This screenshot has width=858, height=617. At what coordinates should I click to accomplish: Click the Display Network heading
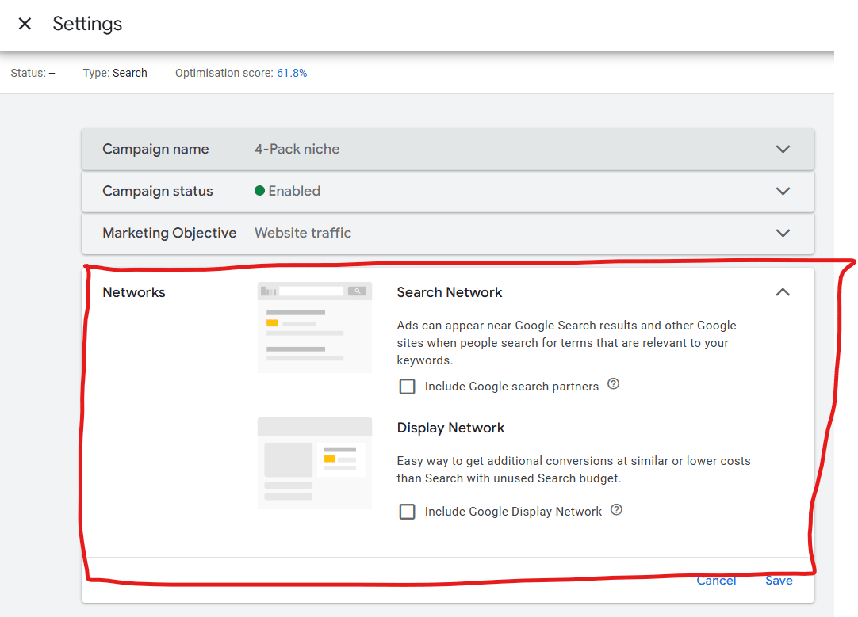[450, 428]
